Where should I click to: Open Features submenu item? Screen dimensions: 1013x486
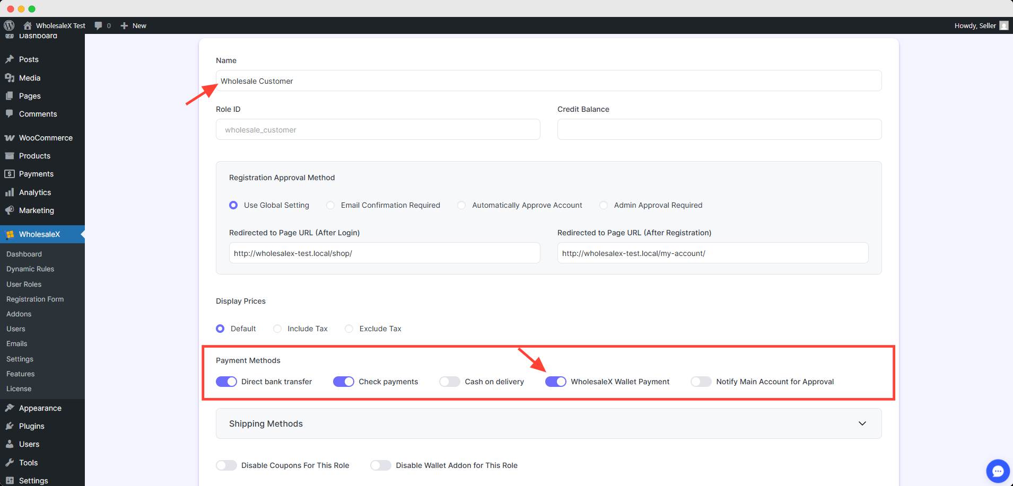coord(20,374)
